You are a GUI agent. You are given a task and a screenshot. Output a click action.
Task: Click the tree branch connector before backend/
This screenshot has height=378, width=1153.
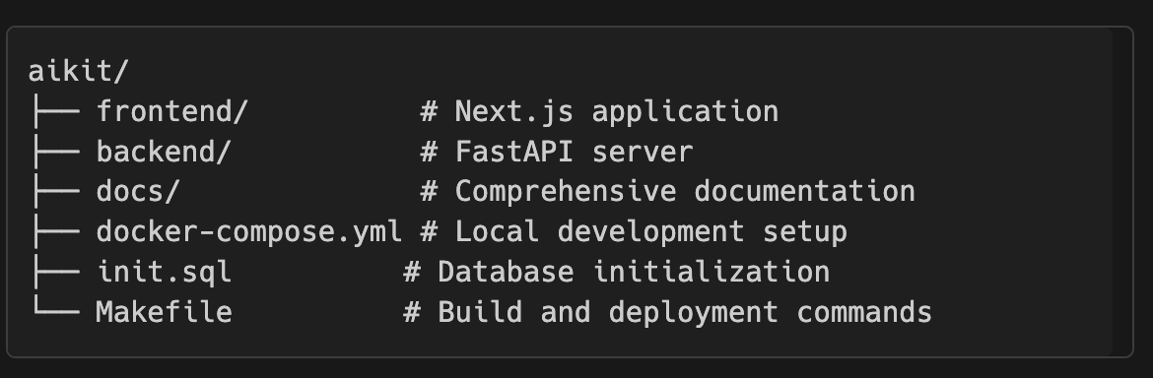[x=55, y=152]
